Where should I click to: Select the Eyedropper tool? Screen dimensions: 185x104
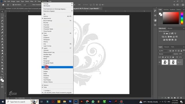click(2, 29)
